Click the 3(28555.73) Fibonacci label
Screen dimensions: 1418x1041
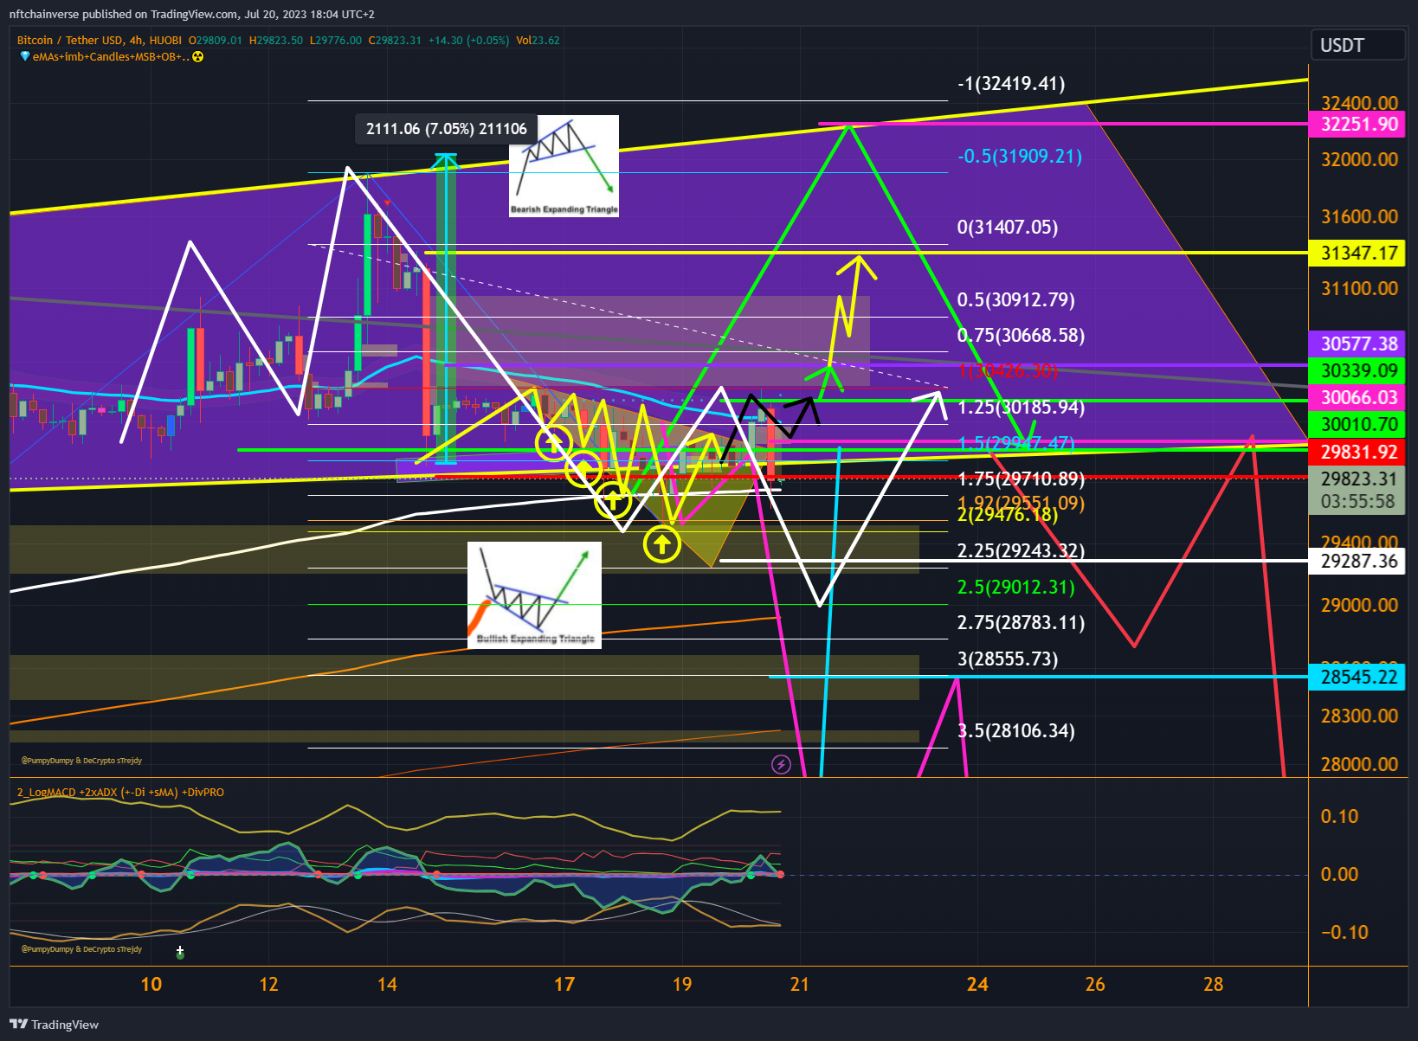tap(1008, 659)
